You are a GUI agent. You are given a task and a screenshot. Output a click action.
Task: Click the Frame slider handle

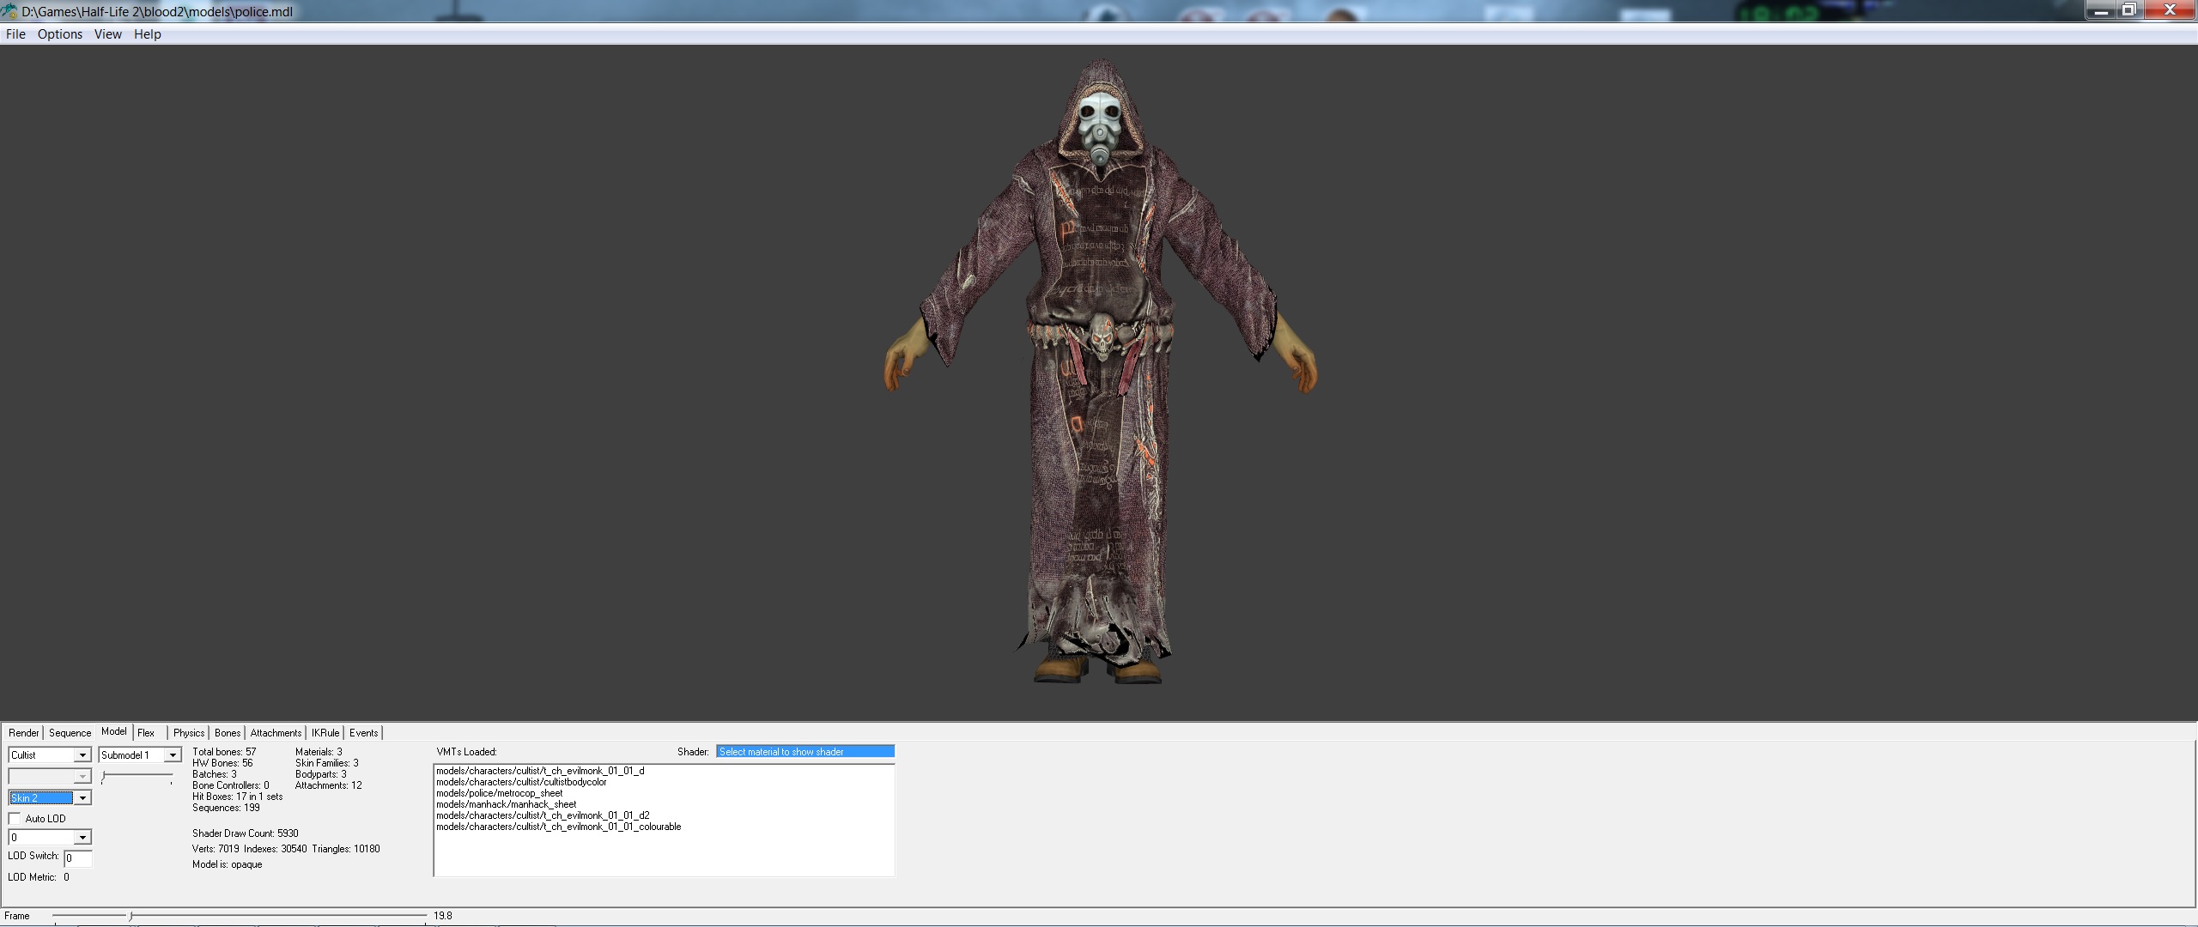click(131, 916)
